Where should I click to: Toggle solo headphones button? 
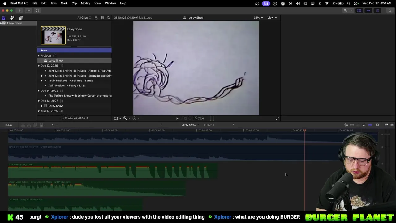364,125
